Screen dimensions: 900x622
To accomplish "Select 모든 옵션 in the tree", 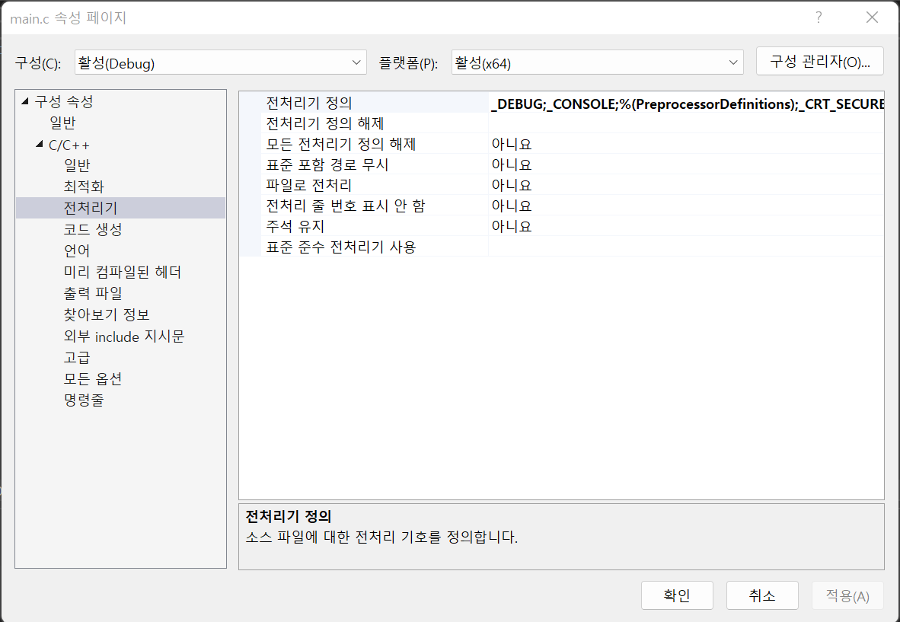I will (92, 378).
